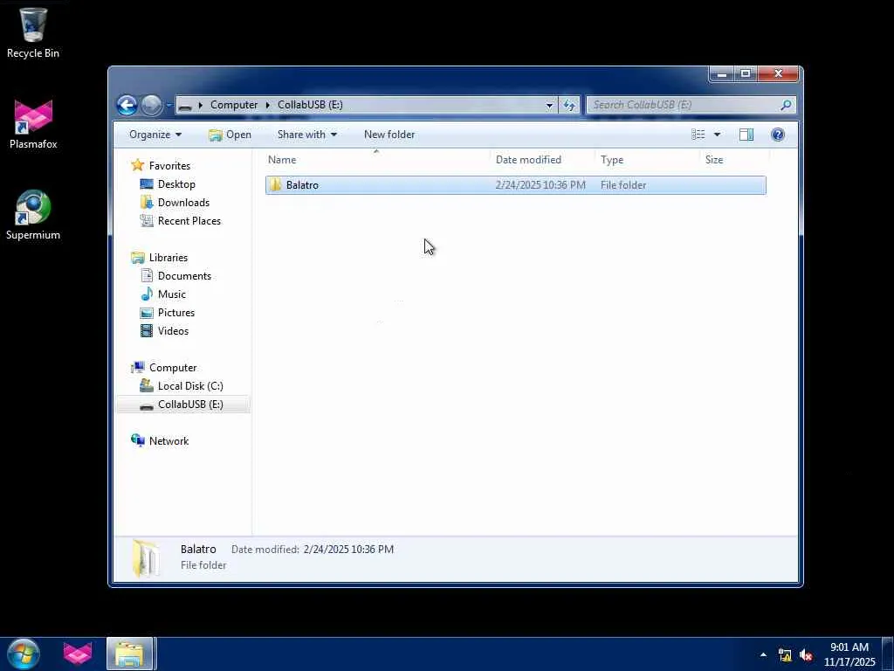Click Computer in the address breadcrumb

tap(234, 105)
